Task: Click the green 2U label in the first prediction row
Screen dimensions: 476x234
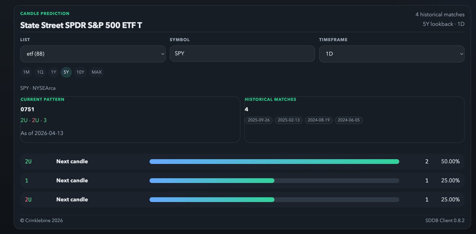Action: [28, 161]
